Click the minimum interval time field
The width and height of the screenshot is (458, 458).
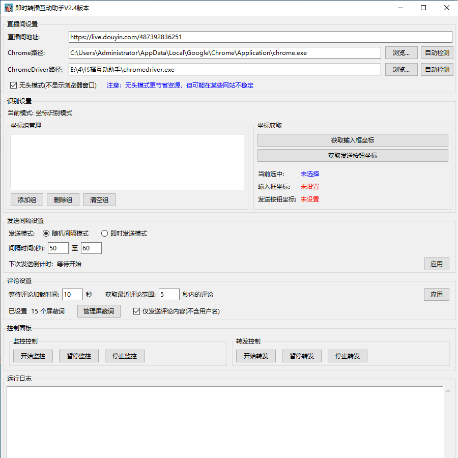58,248
